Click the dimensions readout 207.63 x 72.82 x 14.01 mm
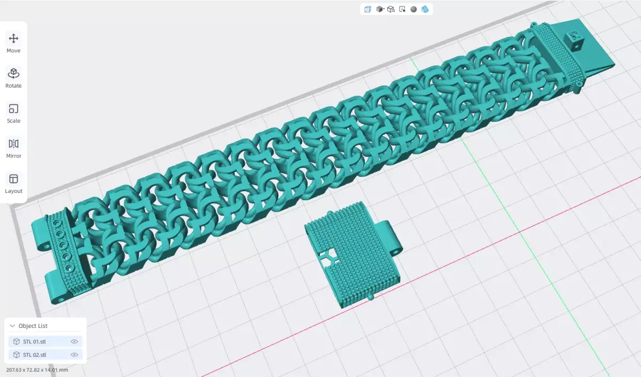This screenshot has width=641, height=377. pyautogui.click(x=37, y=370)
